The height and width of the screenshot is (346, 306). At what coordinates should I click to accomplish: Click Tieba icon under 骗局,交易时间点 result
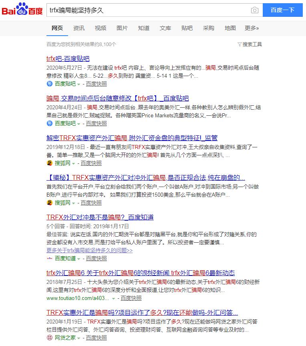click(x=50, y=123)
